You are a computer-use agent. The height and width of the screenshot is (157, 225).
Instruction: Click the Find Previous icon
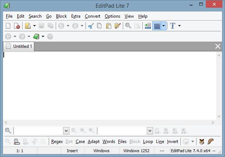tap(91, 130)
